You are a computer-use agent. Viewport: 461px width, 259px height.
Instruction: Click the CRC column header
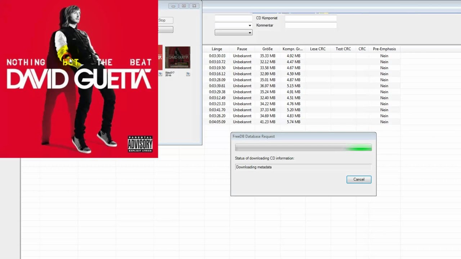pyautogui.click(x=362, y=49)
